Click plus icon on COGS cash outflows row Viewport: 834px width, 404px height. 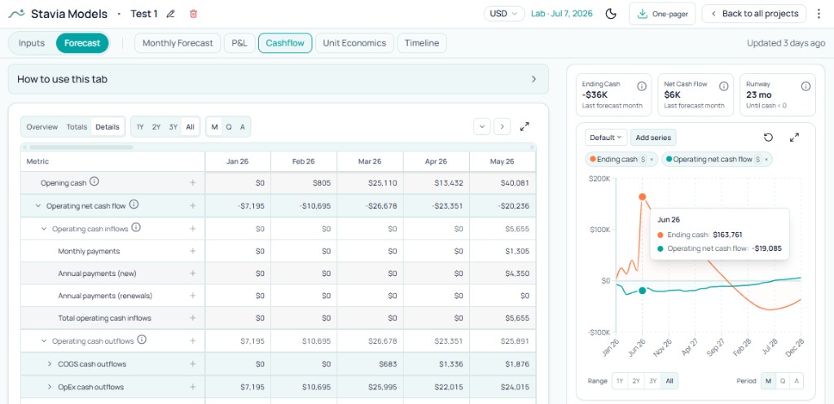(x=192, y=364)
